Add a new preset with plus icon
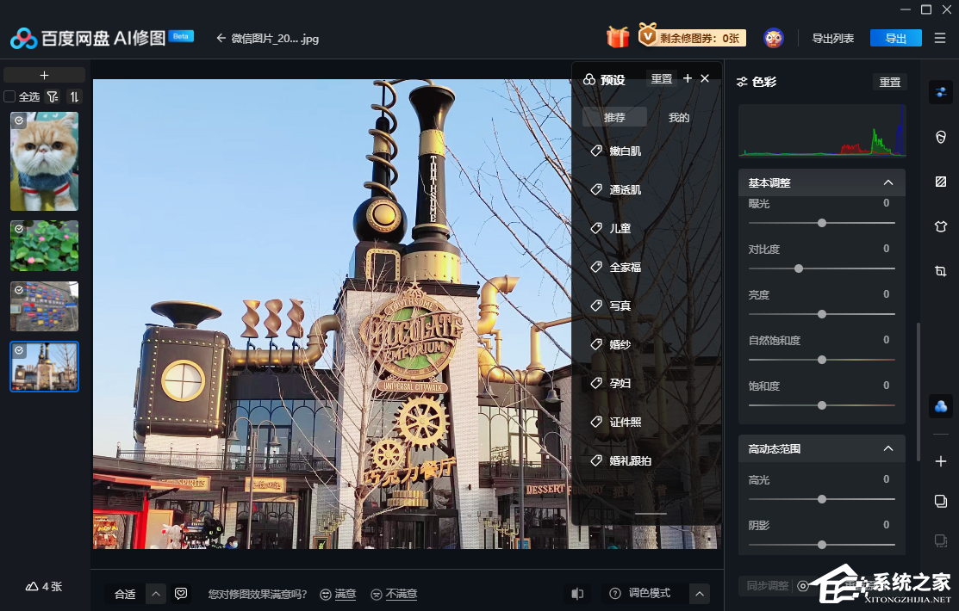The width and height of the screenshot is (959, 611). [688, 78]
